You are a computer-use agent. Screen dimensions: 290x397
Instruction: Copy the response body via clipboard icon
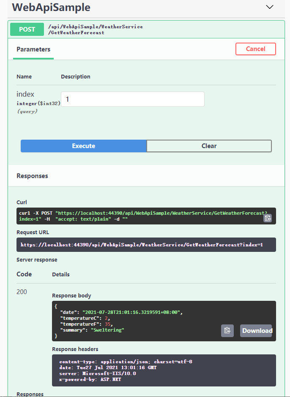pyautogui.click(x=227, y=331)
